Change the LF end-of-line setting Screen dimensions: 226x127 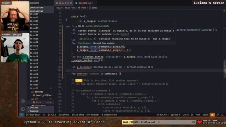[192, 115]
